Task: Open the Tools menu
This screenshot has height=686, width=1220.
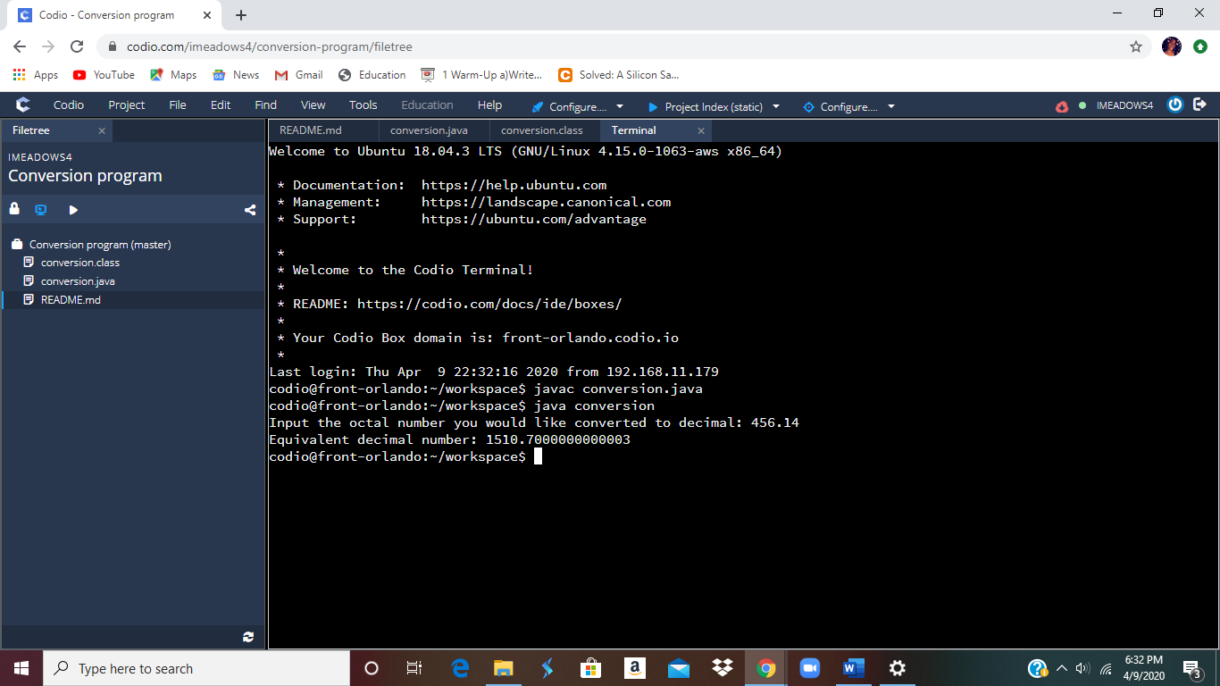Action: click(x=363, y=105)
